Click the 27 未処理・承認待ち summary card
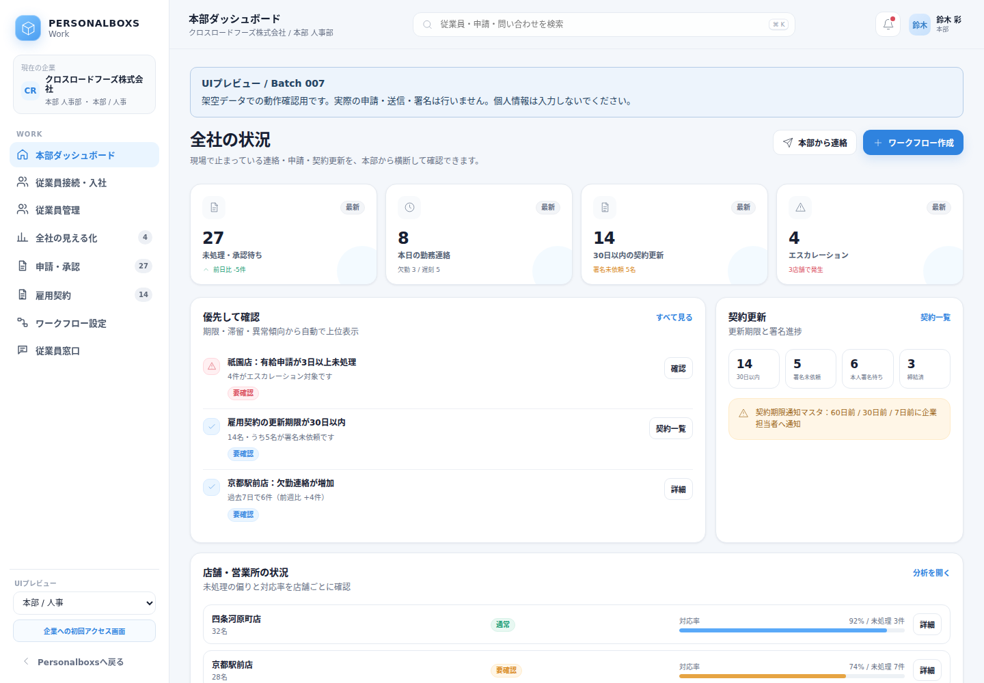 pos(284,234)
